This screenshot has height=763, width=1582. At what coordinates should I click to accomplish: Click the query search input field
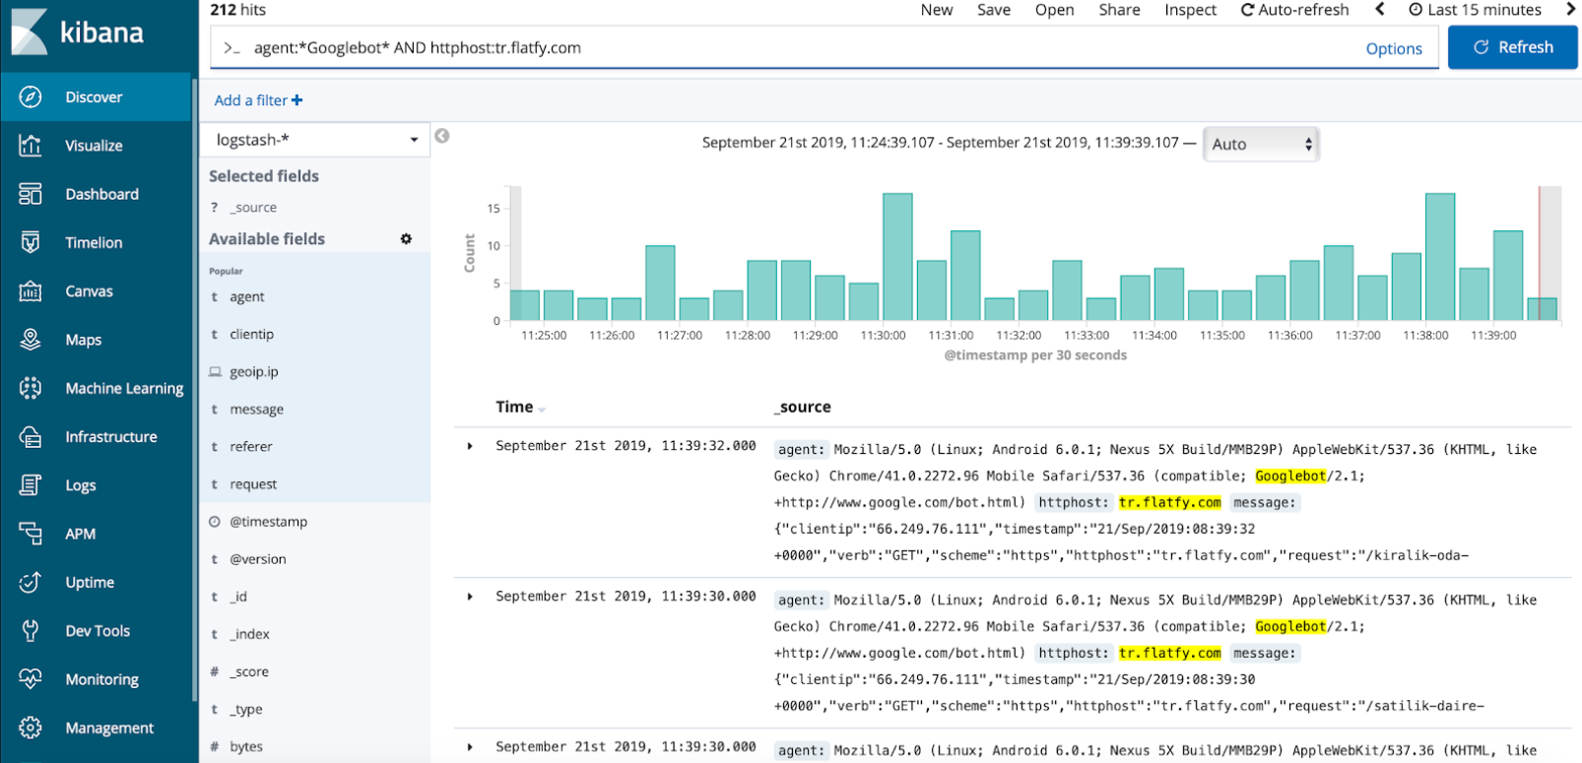pyautogui.click(x=788, y=47)
